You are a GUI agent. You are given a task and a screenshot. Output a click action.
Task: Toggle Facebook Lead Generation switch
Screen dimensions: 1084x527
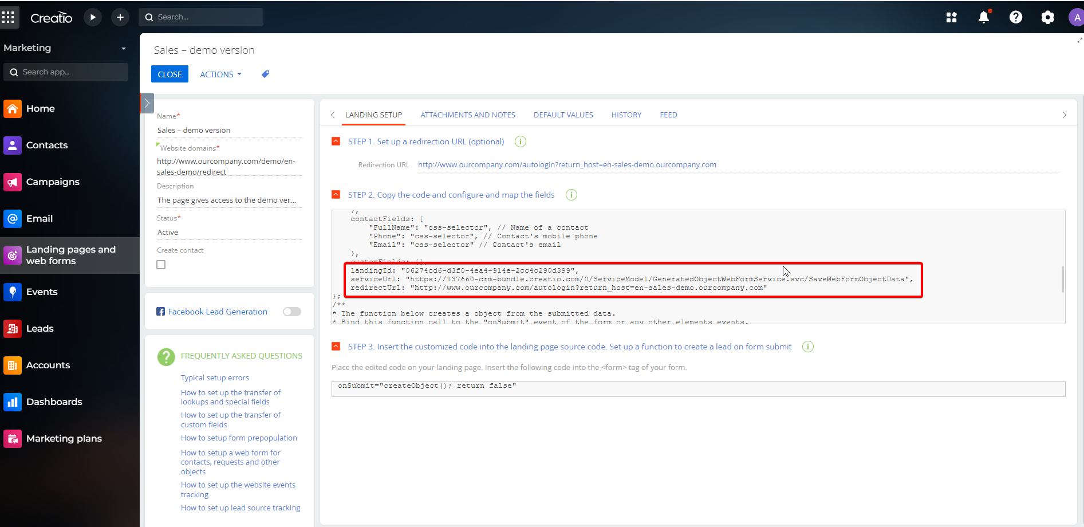coord(292,312)
